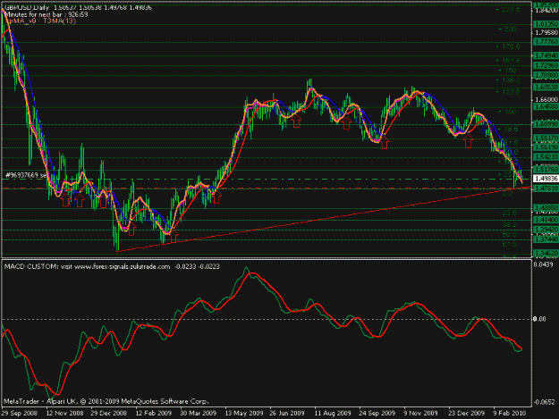Select the T3MA(13) indicator label

coord(60,21)
